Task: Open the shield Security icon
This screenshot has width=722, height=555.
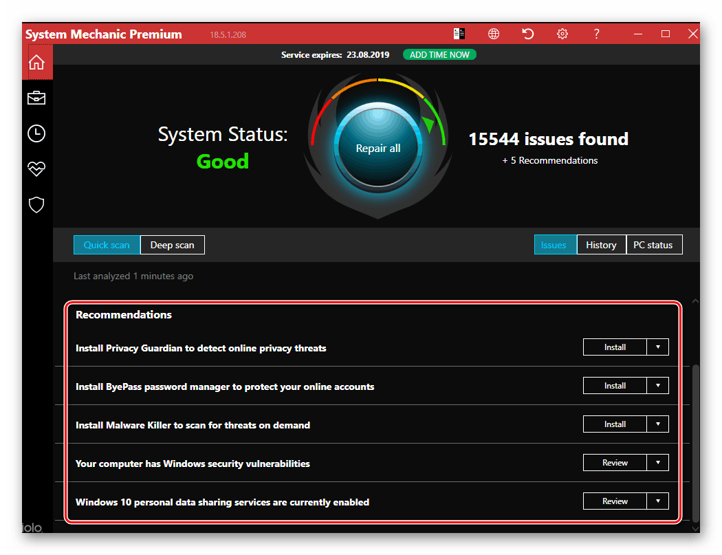Action: click(x=36, y=205)
